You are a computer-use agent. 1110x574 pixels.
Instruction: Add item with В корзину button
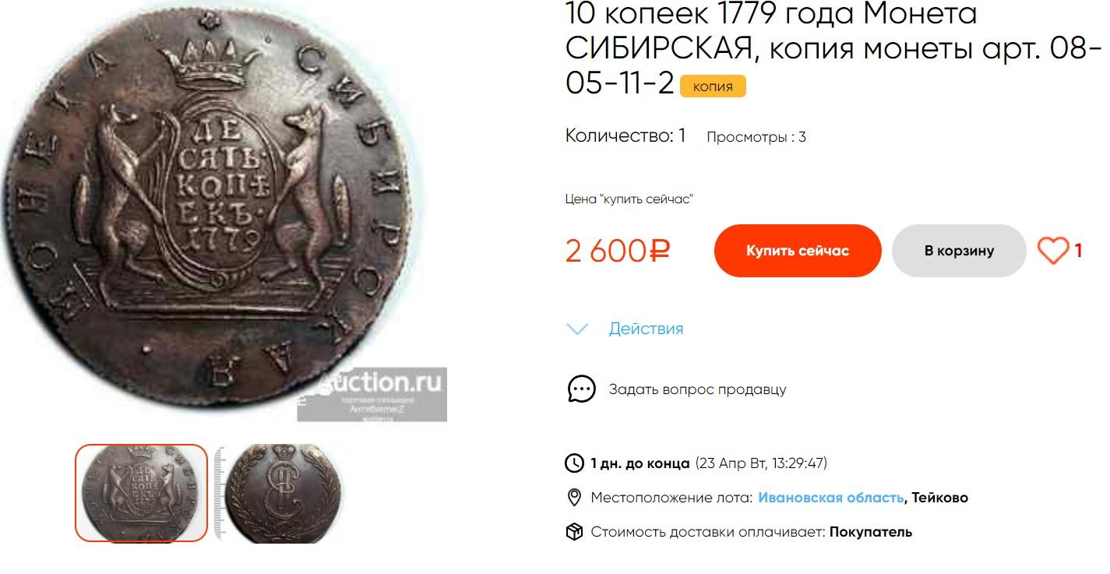tap(959, 251)
